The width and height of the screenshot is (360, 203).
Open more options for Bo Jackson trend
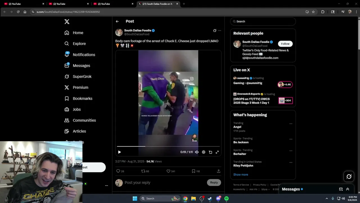click(x=291, y=139)
